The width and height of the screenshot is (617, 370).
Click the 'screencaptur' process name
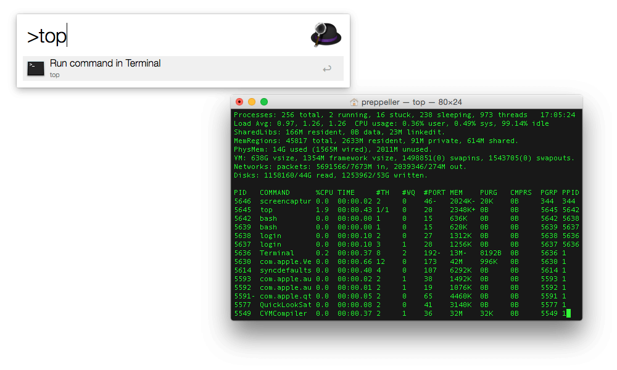pyautogui.click(x=286, y=201)
